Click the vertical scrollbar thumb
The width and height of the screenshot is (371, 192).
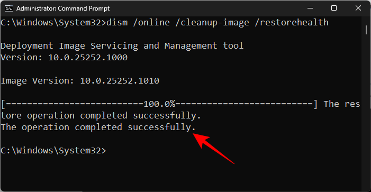tap(366, 31)
